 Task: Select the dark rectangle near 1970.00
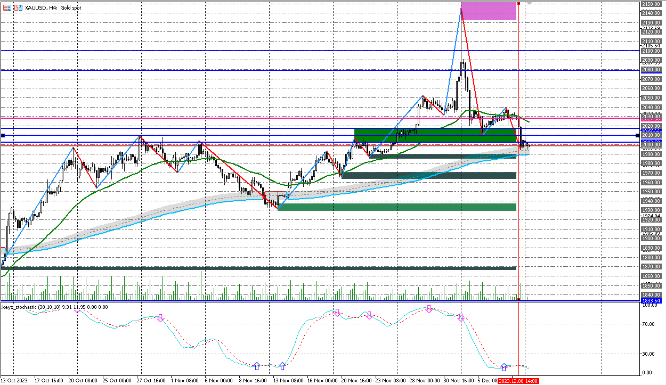(429, 175)
